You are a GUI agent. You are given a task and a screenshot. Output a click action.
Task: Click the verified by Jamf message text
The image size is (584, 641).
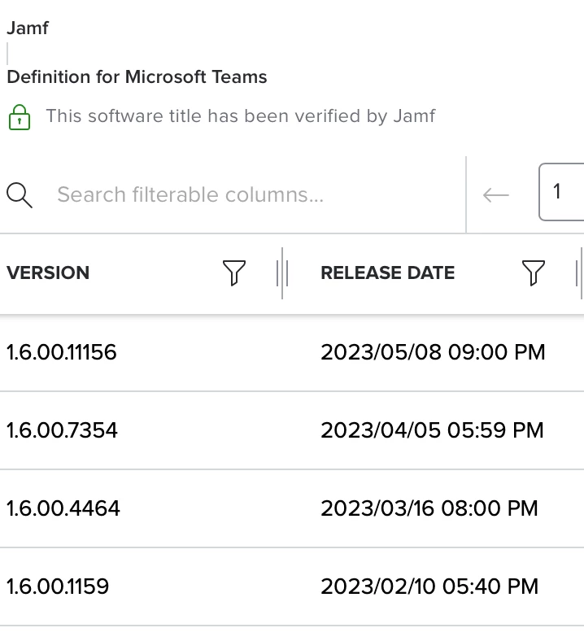click(x=240, y=116)
